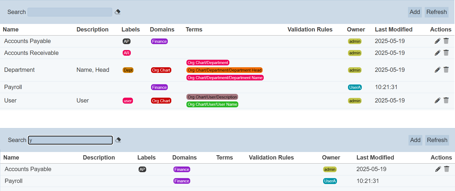Clear the top search field with eraser icon
The image size is (455, 191).
tap(118, 12)
